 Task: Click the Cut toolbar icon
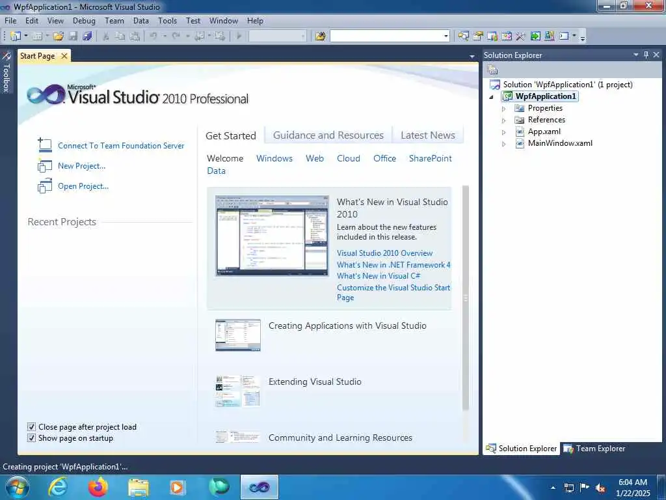(106, 36)
